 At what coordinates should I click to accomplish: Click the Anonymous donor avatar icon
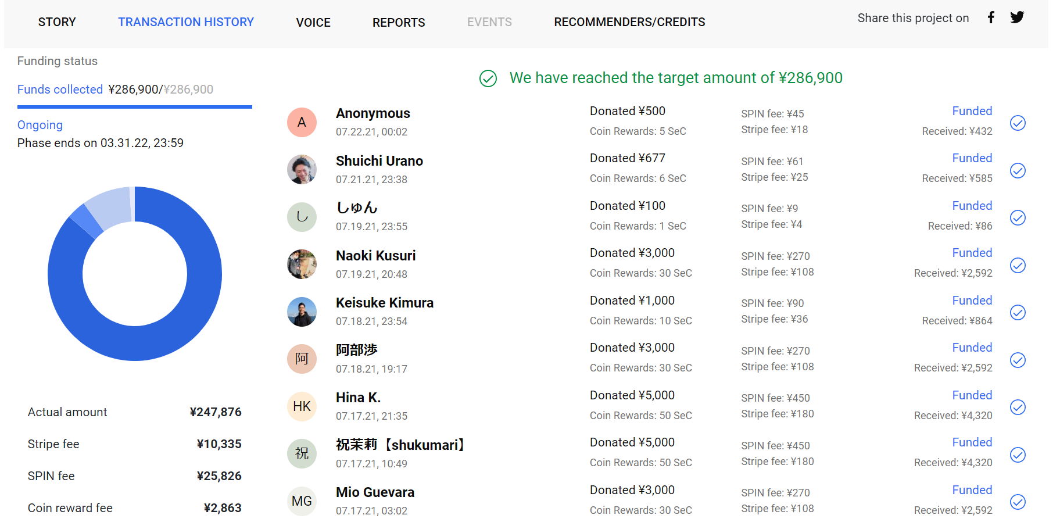click(302, 122)
